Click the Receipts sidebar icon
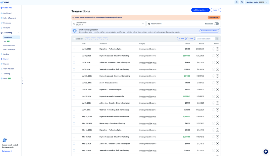This screenshot has height=156, width=270. click(2, 28)
